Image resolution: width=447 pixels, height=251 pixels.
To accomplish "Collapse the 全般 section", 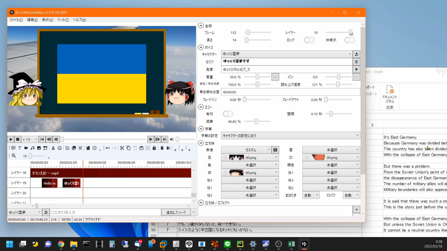I will pos(201,26).
